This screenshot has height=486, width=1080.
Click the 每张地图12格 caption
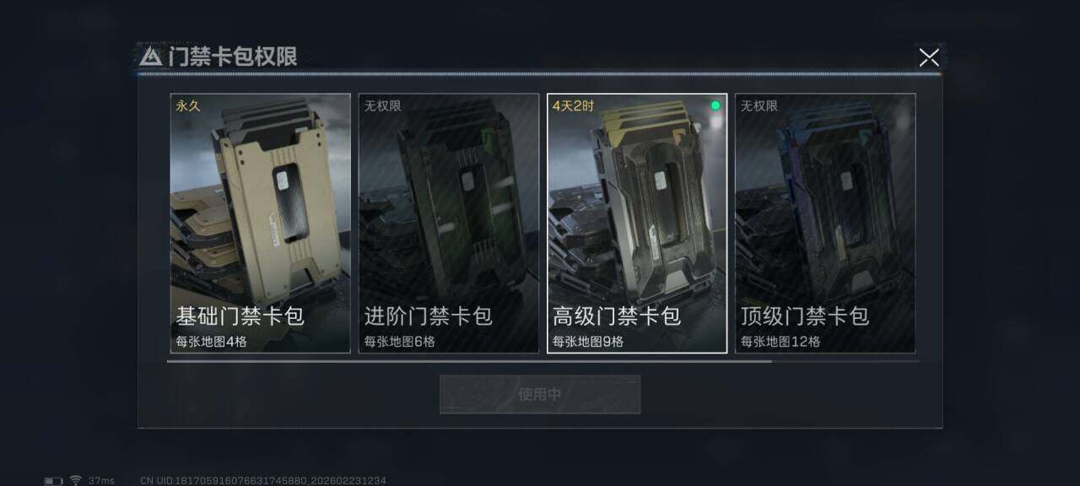780,342
